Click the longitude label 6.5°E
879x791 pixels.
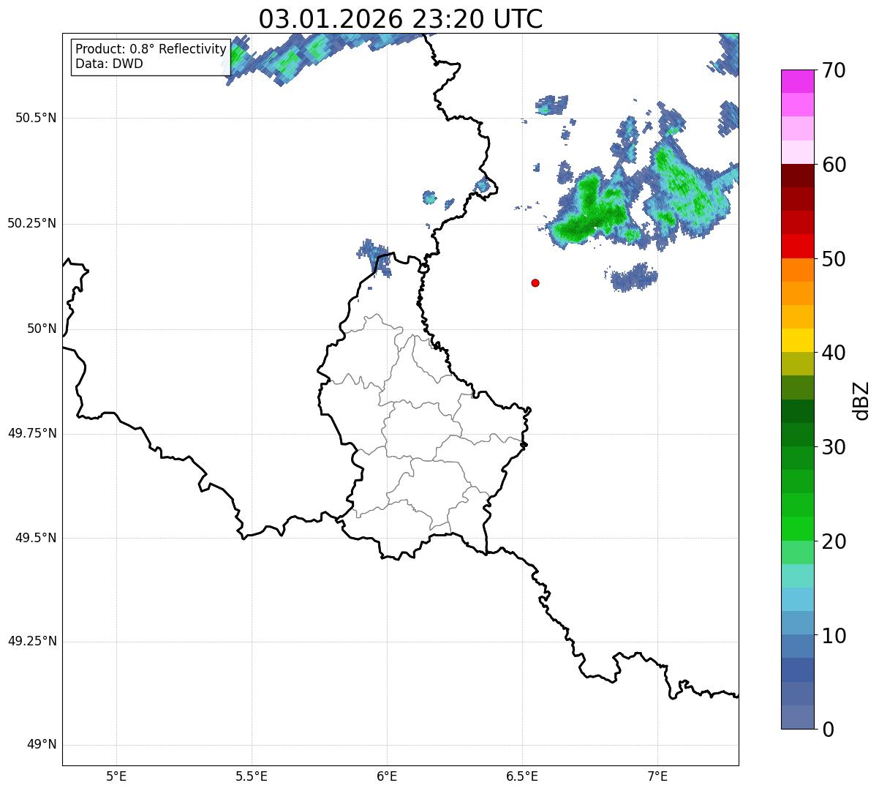pyautogui.click(x=522, y=776)
